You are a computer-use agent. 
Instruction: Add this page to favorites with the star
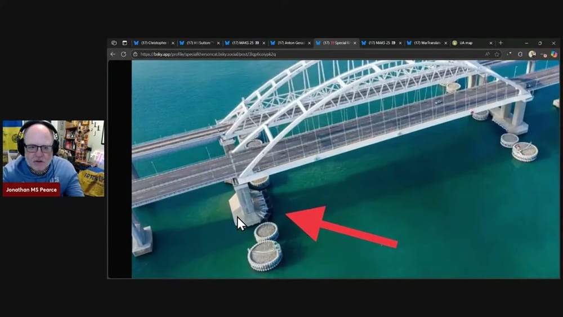497,54
